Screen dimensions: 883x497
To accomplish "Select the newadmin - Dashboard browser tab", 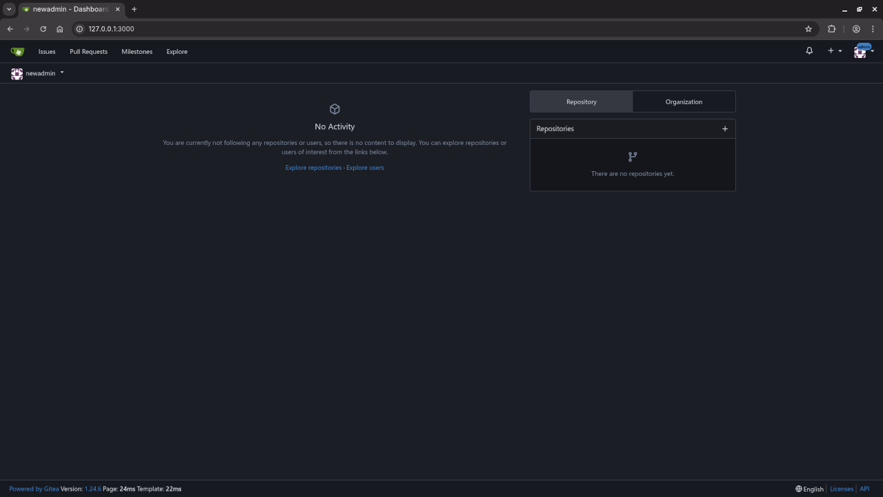I will (71, 9).
